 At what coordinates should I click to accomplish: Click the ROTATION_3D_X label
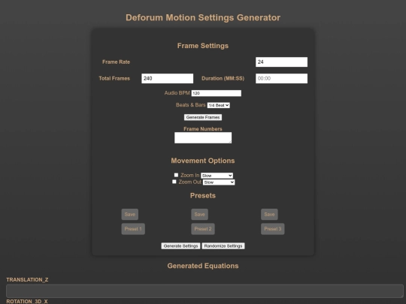coord(27,302)
